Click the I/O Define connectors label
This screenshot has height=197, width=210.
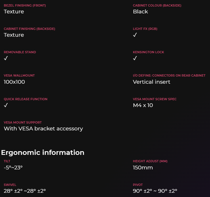[169, 75]
